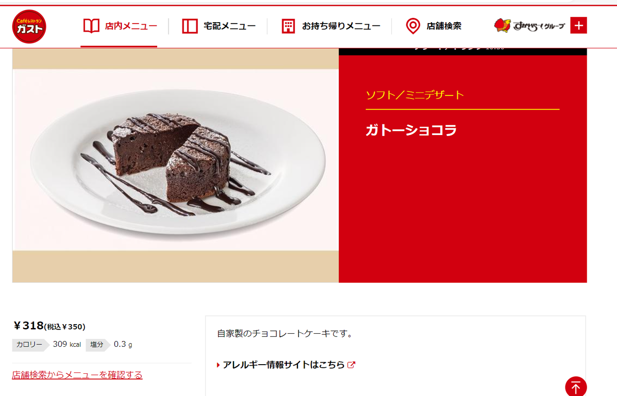Open the 宅配メニュー tab

pyautogui.click(x=218, y=26)
